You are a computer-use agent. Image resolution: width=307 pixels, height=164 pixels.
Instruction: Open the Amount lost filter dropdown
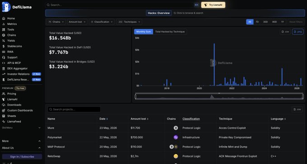pos(77,22)
